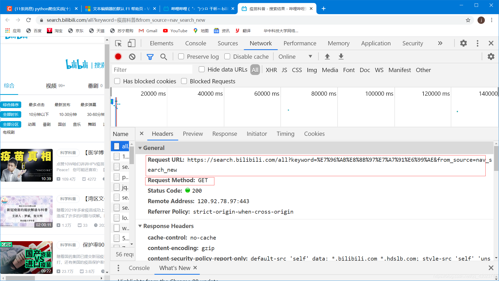The width and height of the screenshot is (499, 281).
Task: Filter requests by Img
Action: 312,70
